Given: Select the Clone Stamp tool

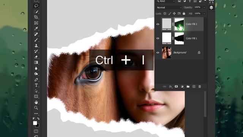Looking at the screenshot, I should [x=36, y=46].
